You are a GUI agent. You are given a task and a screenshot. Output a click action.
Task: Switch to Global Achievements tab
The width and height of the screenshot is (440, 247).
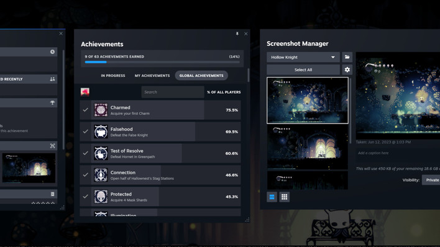click(201, 76)
